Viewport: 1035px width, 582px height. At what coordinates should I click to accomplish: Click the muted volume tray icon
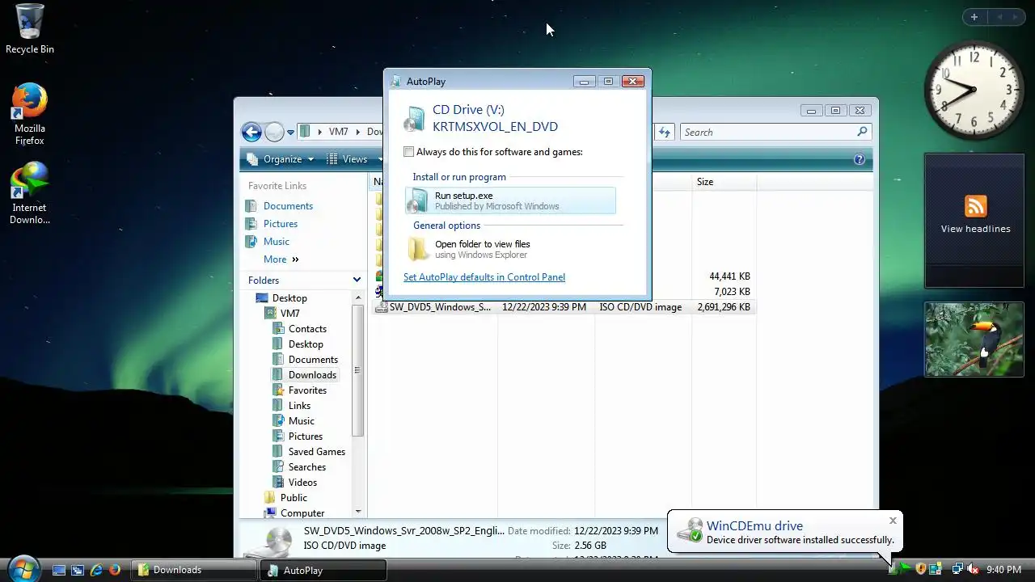[973, 569]
